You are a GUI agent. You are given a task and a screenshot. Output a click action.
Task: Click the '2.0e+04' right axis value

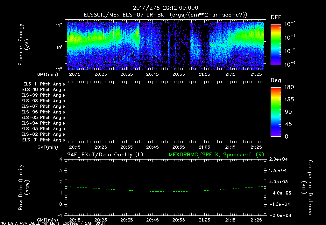coord(278,159)
